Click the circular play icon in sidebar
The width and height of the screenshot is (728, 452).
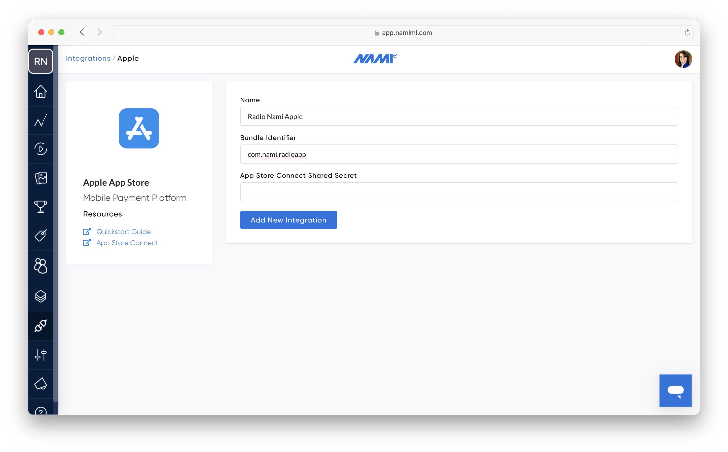pos(41,149)
